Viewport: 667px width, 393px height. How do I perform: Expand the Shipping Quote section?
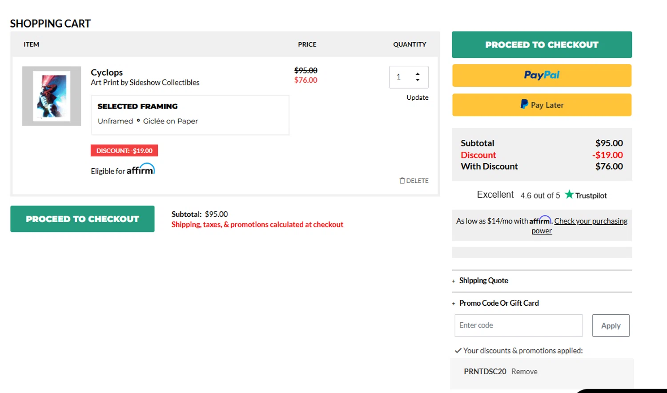click(x=483, y=281)
